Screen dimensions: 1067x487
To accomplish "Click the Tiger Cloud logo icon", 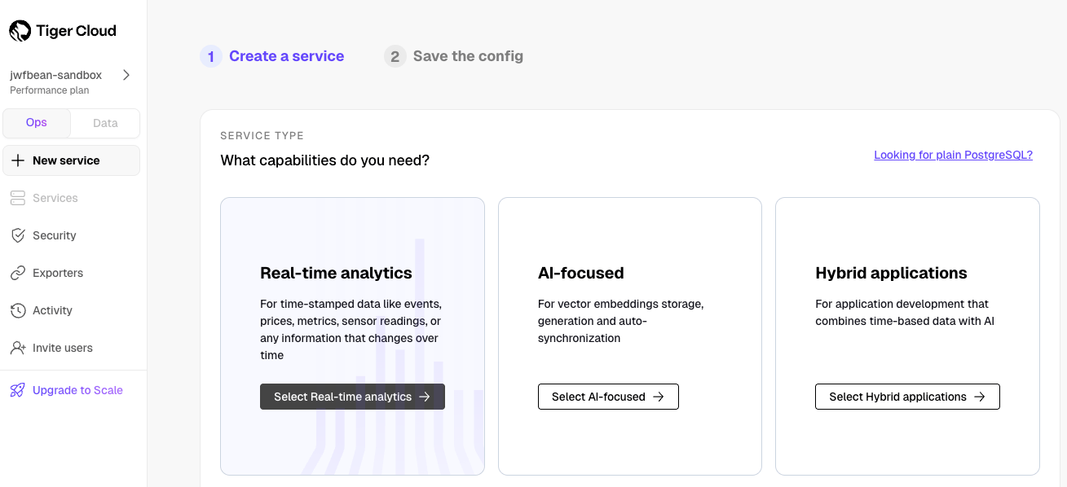I will pos(20,32).
